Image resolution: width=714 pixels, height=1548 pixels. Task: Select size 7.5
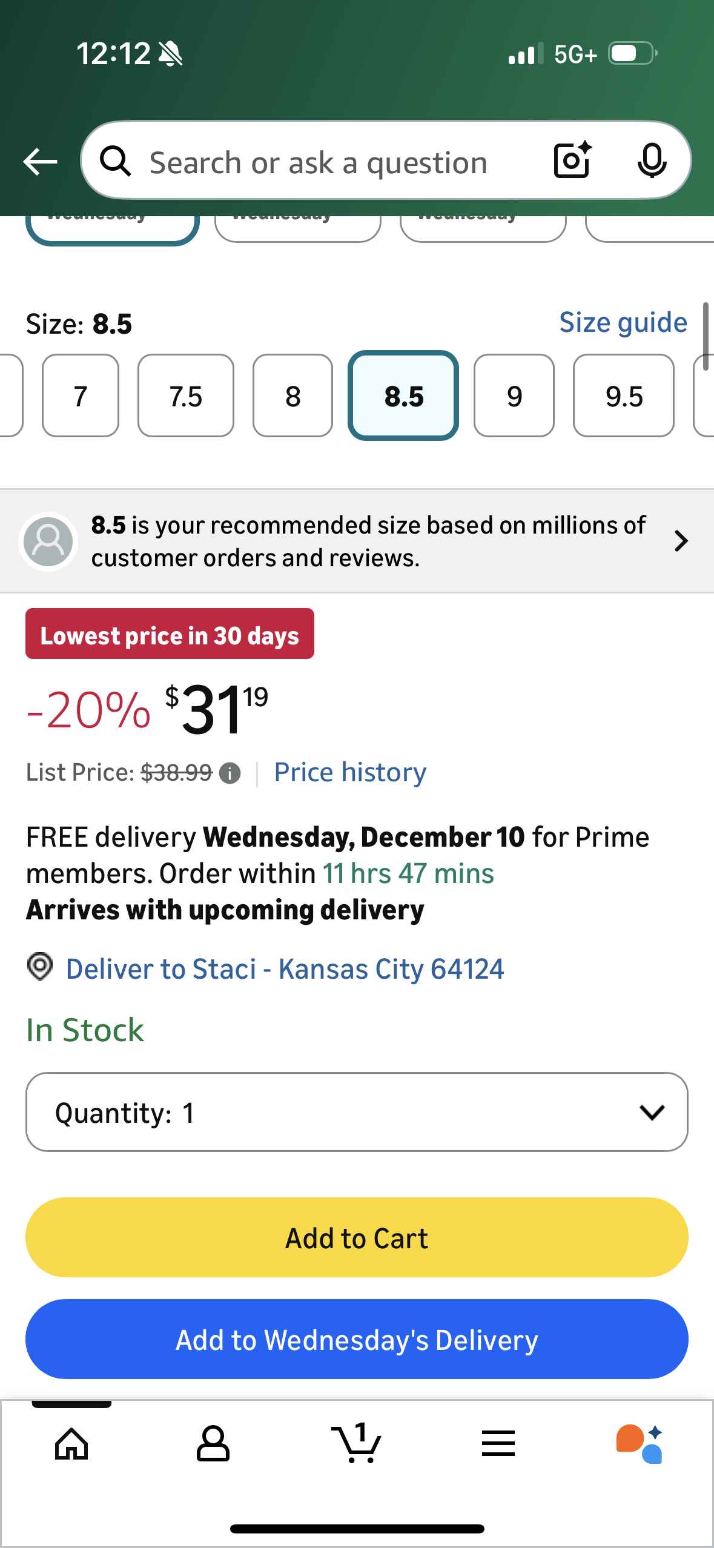[186, 396]
